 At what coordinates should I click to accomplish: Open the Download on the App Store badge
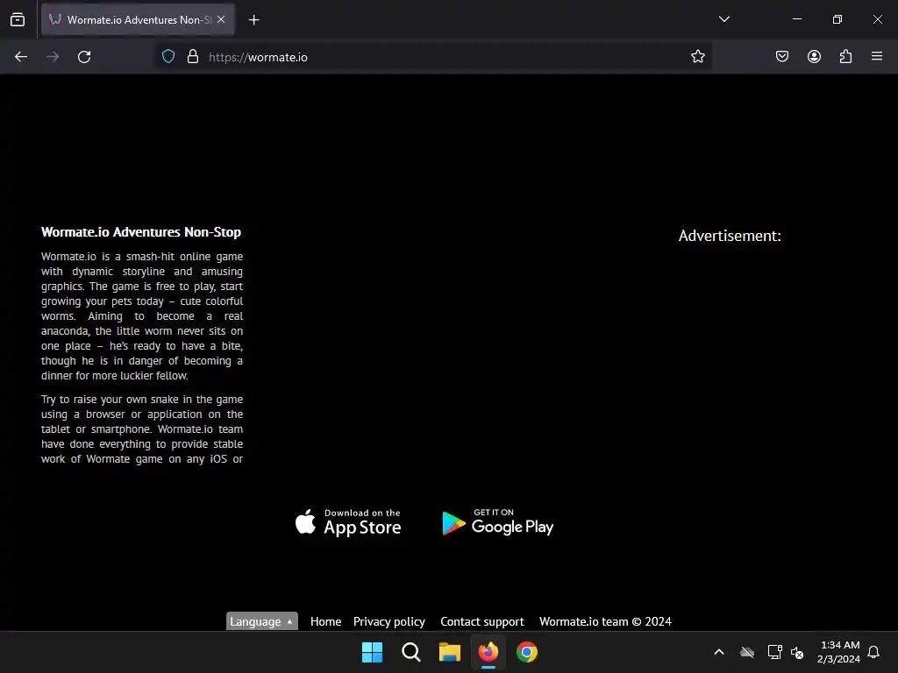(x=348, y=522)
